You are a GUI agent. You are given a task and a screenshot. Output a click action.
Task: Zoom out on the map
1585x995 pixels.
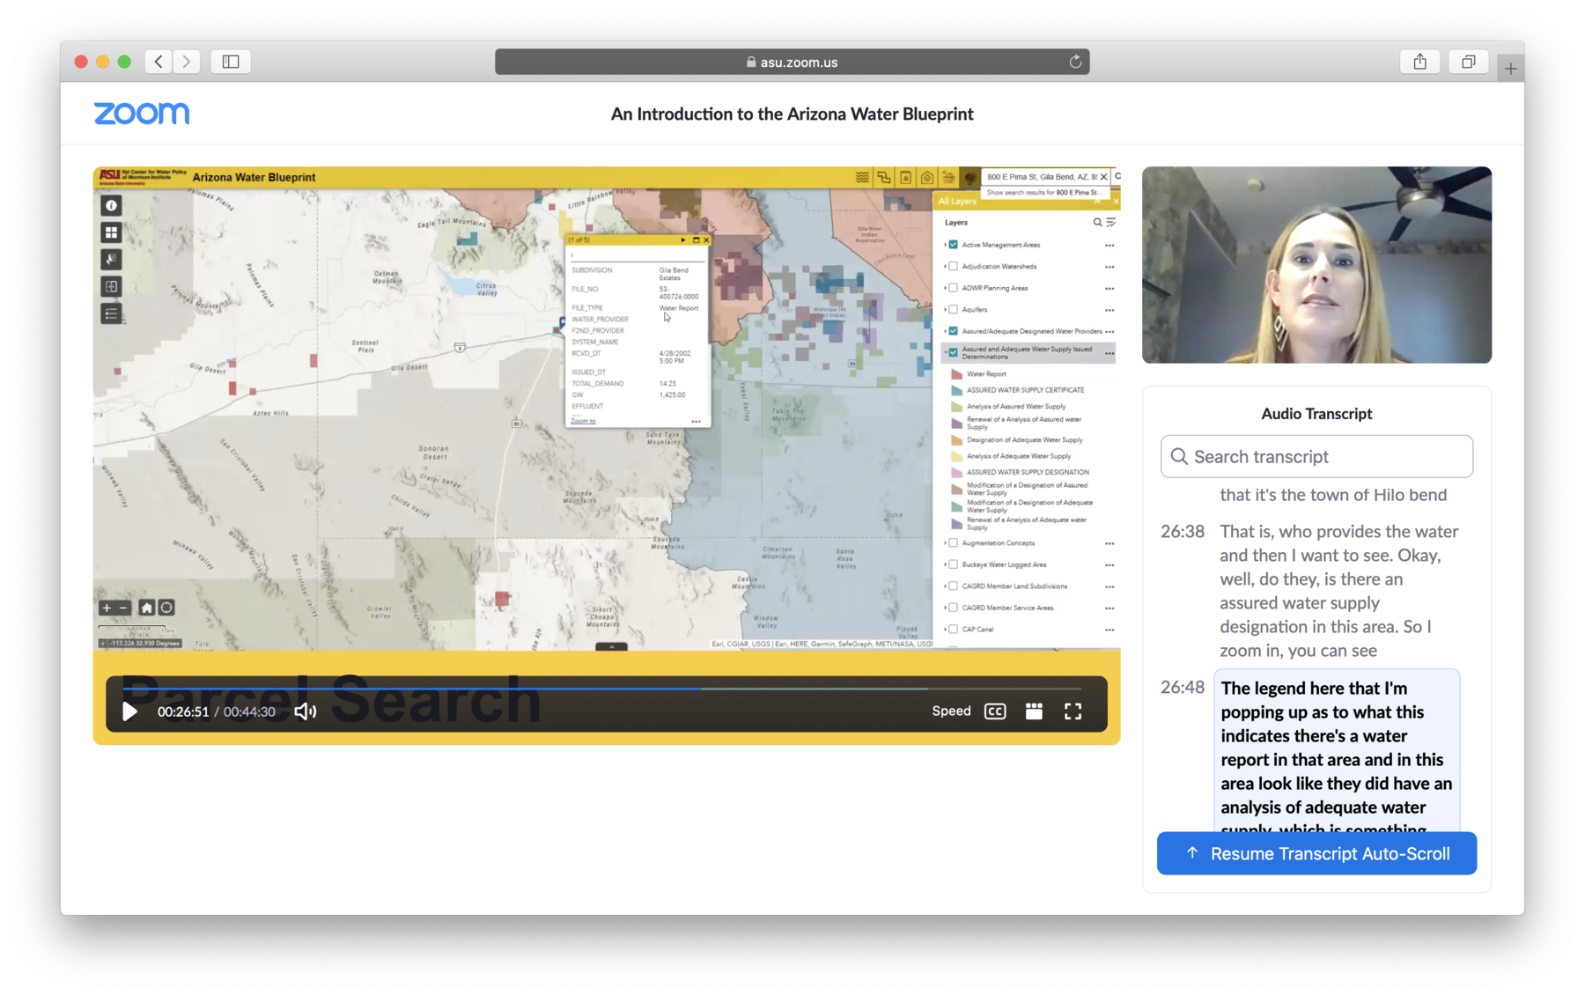(123, 608)
